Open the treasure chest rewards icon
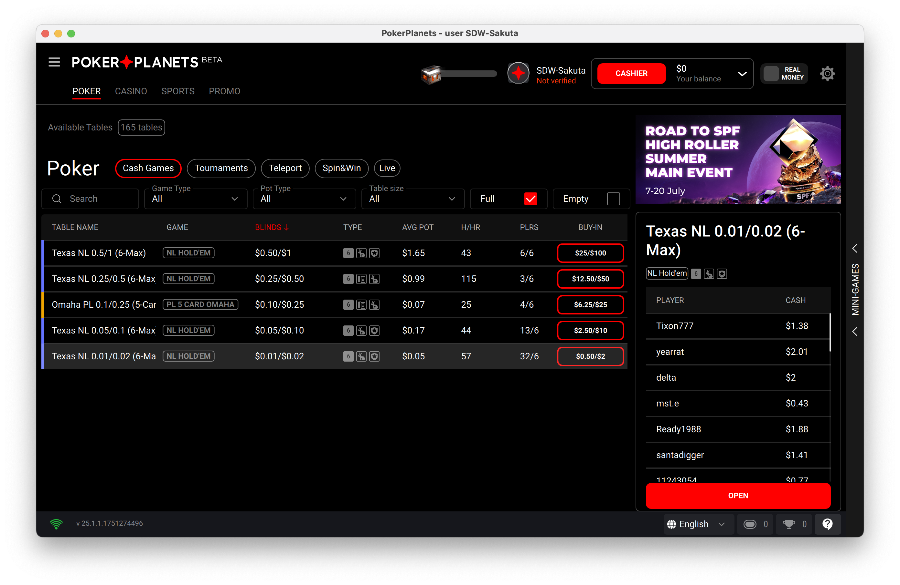The height and width of the screenshot is (585, 900). [x=431, y=74]
